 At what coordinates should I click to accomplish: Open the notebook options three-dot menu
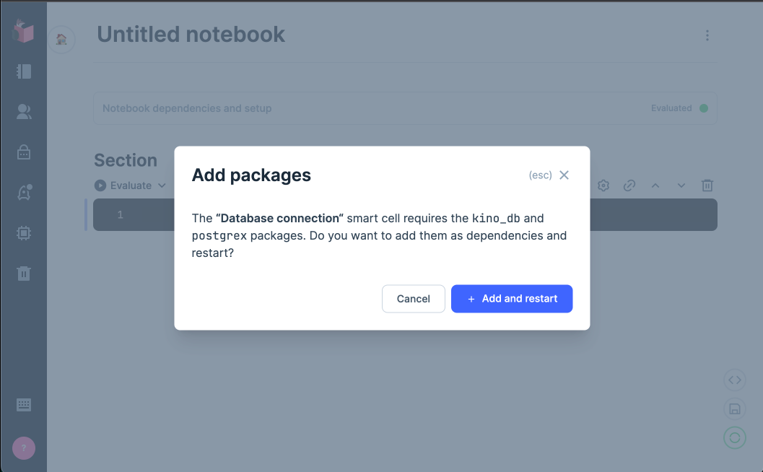click(707, 35)
